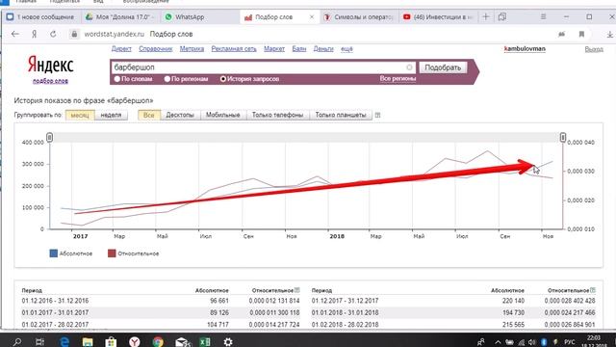The width and height of the screenshot is (616, 347).
Task: Switch to the '(46) Инвестиции' YouTube tab
Action: coord(439,17)
